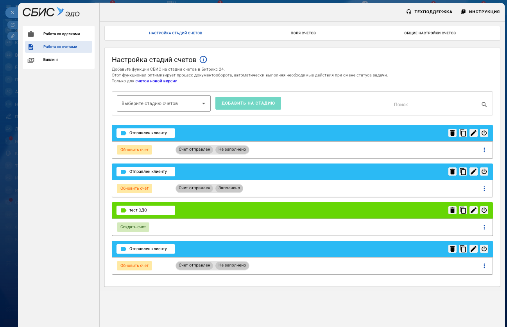The width and height of the screenshot is (507, 327).
Task: Delete the first Отправлен клиенту stage card
Action: [x=452, y=133]
